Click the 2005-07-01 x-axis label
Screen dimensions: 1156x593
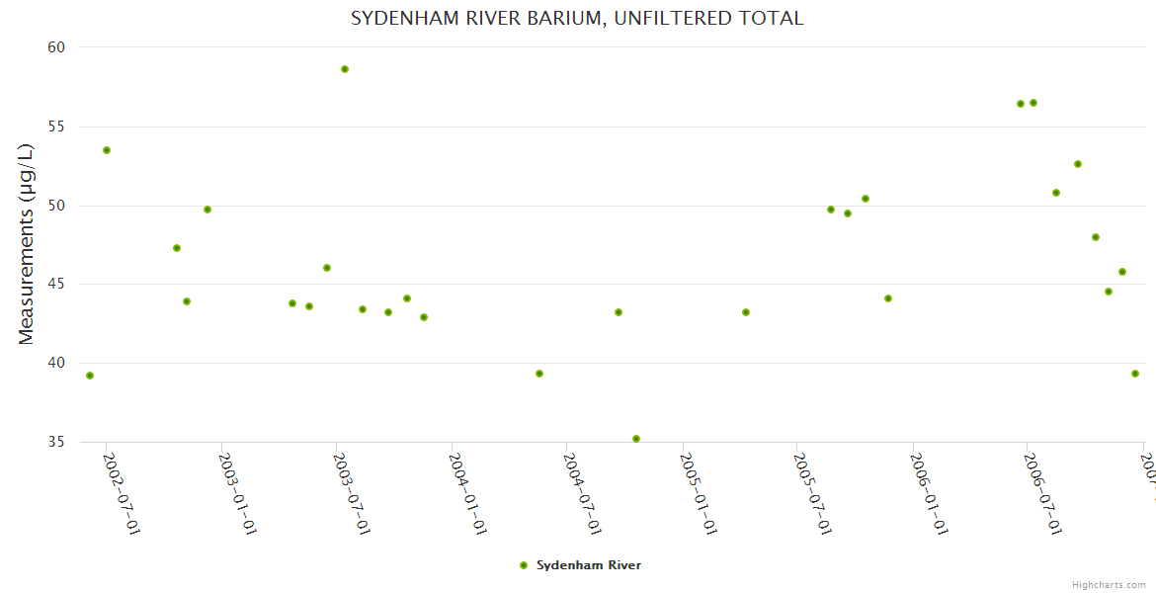[814, 493]
